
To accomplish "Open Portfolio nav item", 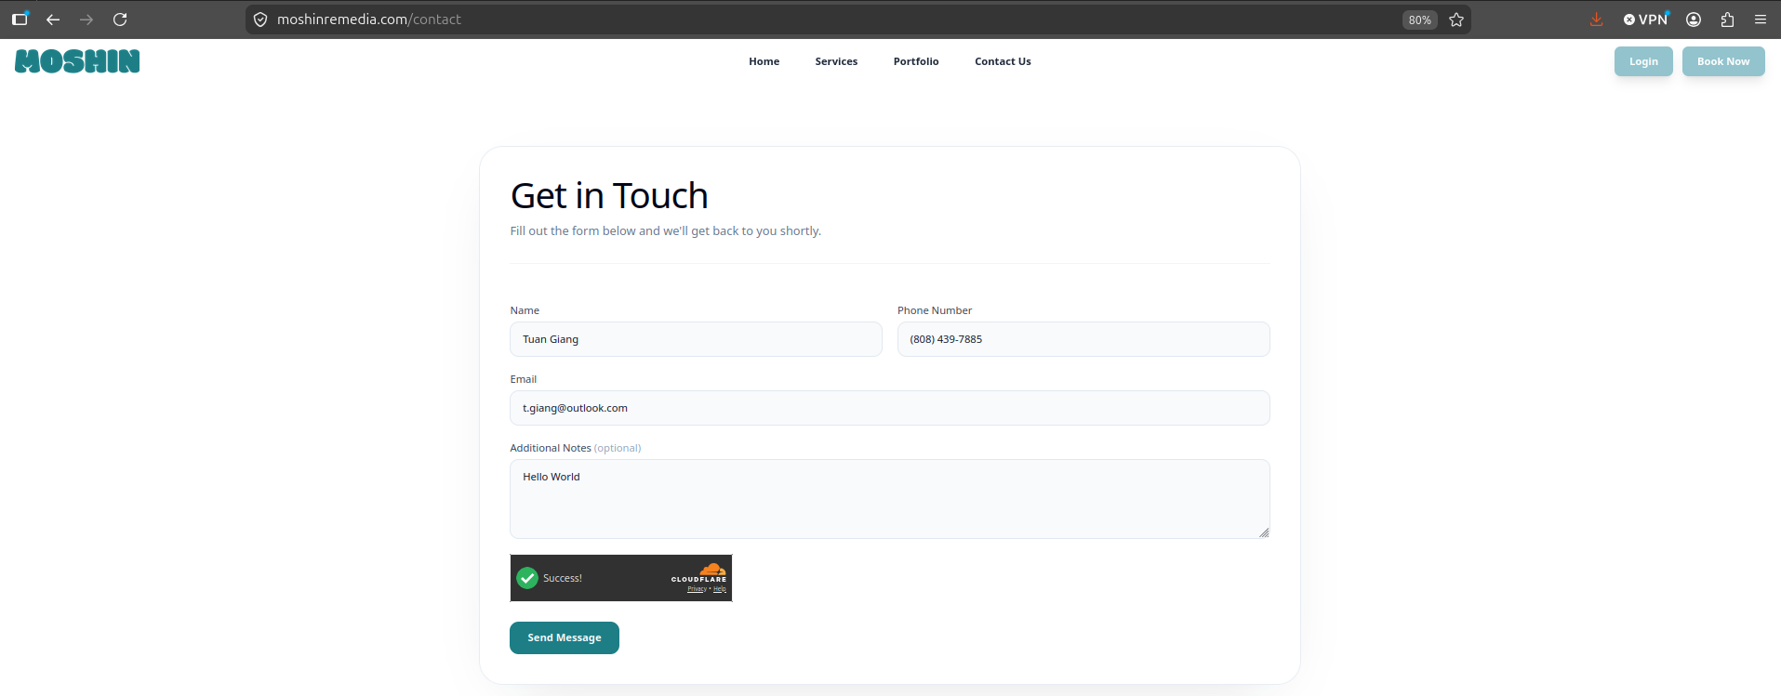I will click(916, 61).
